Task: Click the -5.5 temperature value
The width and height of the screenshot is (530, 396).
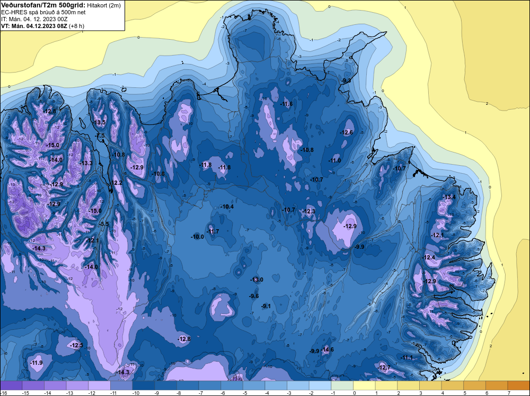Action: tap(104, 224)
